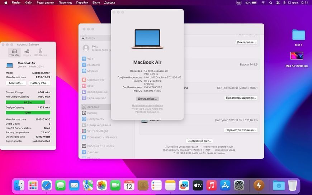
Task: Open Перейти menu in menu bar
Action: coord(82,3)
